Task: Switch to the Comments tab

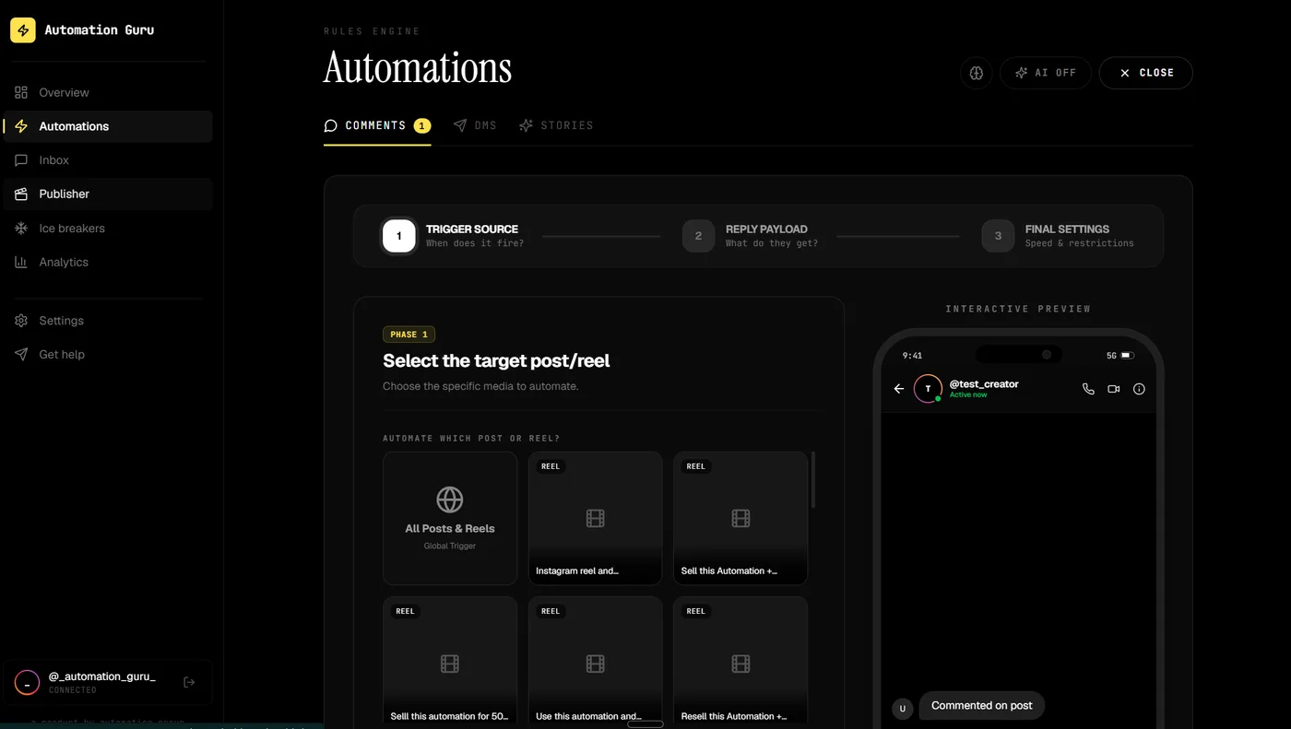Action: (377, 126)
